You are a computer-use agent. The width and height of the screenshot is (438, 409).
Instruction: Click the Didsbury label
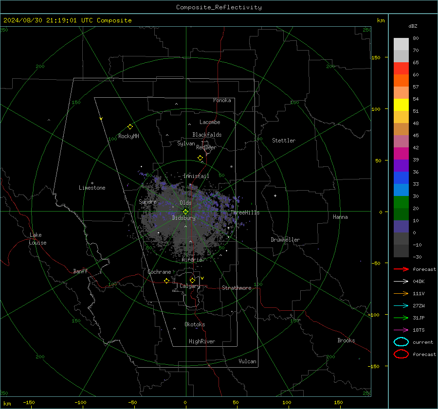click(x=183, y=218)
